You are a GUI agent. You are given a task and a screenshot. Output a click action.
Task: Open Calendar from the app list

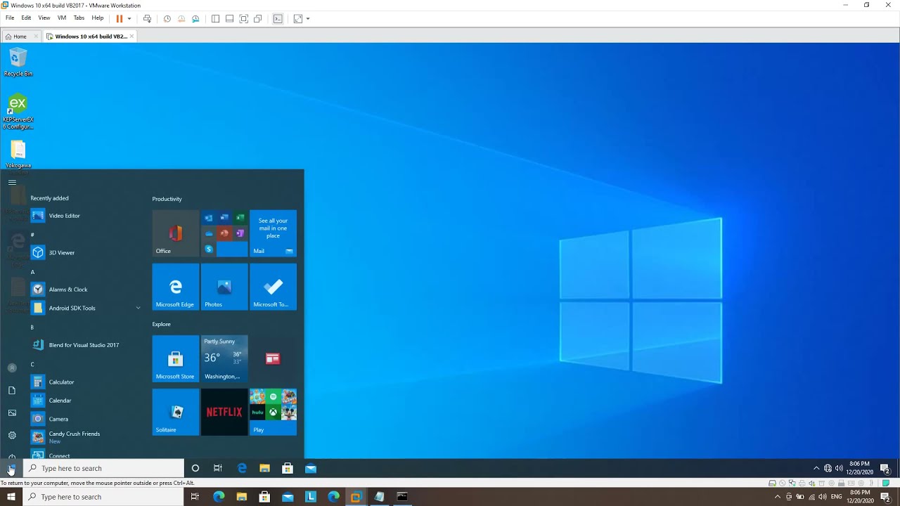[x=84, y=401]
